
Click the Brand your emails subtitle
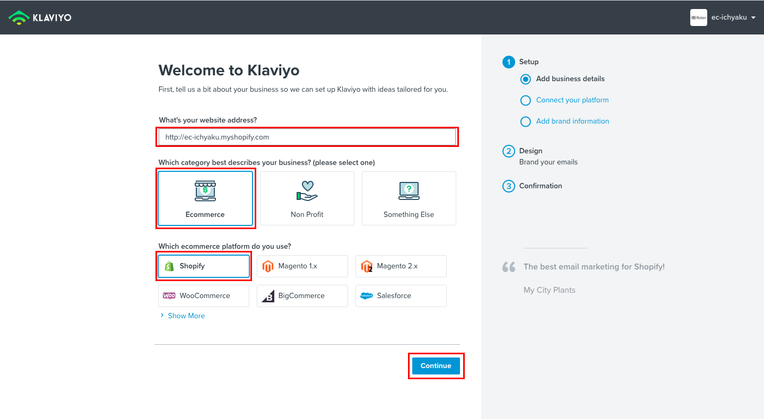pyautogui.click(x=549, y=162)
